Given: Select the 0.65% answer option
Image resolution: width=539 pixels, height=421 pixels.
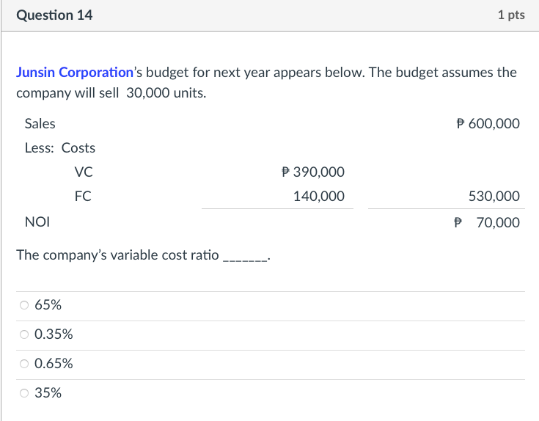Looking at the screenshot, I should 24,364.
